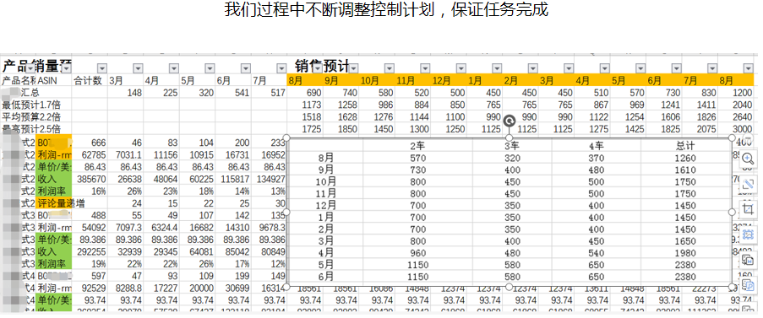Open filter dropdown above orange 10月 column
Screen dimensions: 763x318
[x=390, y=68]
